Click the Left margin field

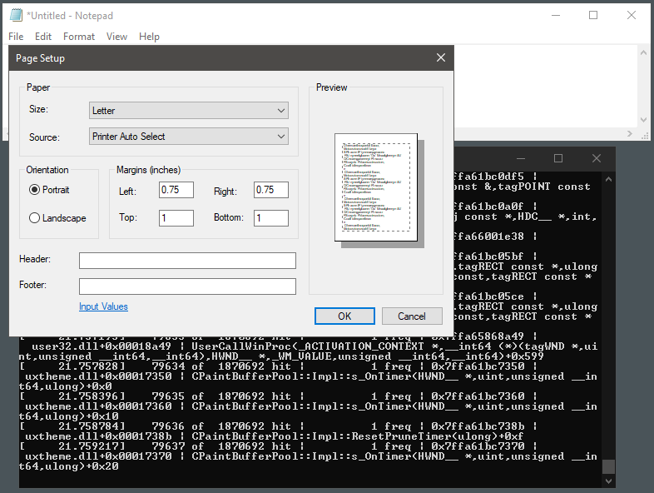(176, 190)
